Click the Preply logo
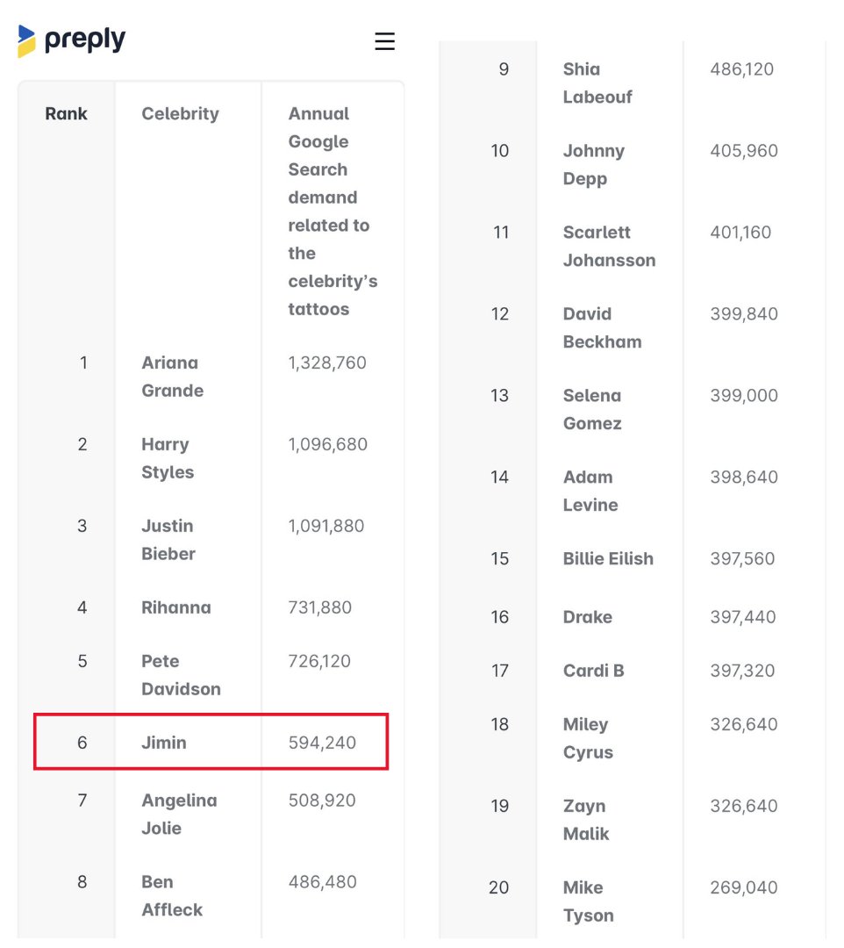 [72, 40]
